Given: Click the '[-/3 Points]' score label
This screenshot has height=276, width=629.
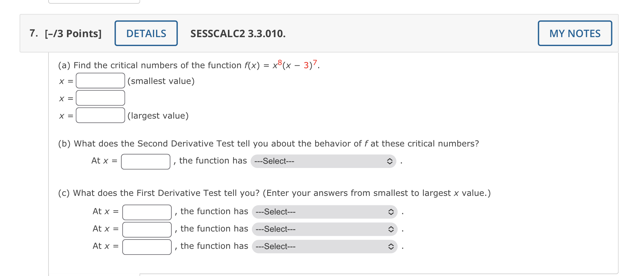Looking at the screenshot, I should coord(74,34).
